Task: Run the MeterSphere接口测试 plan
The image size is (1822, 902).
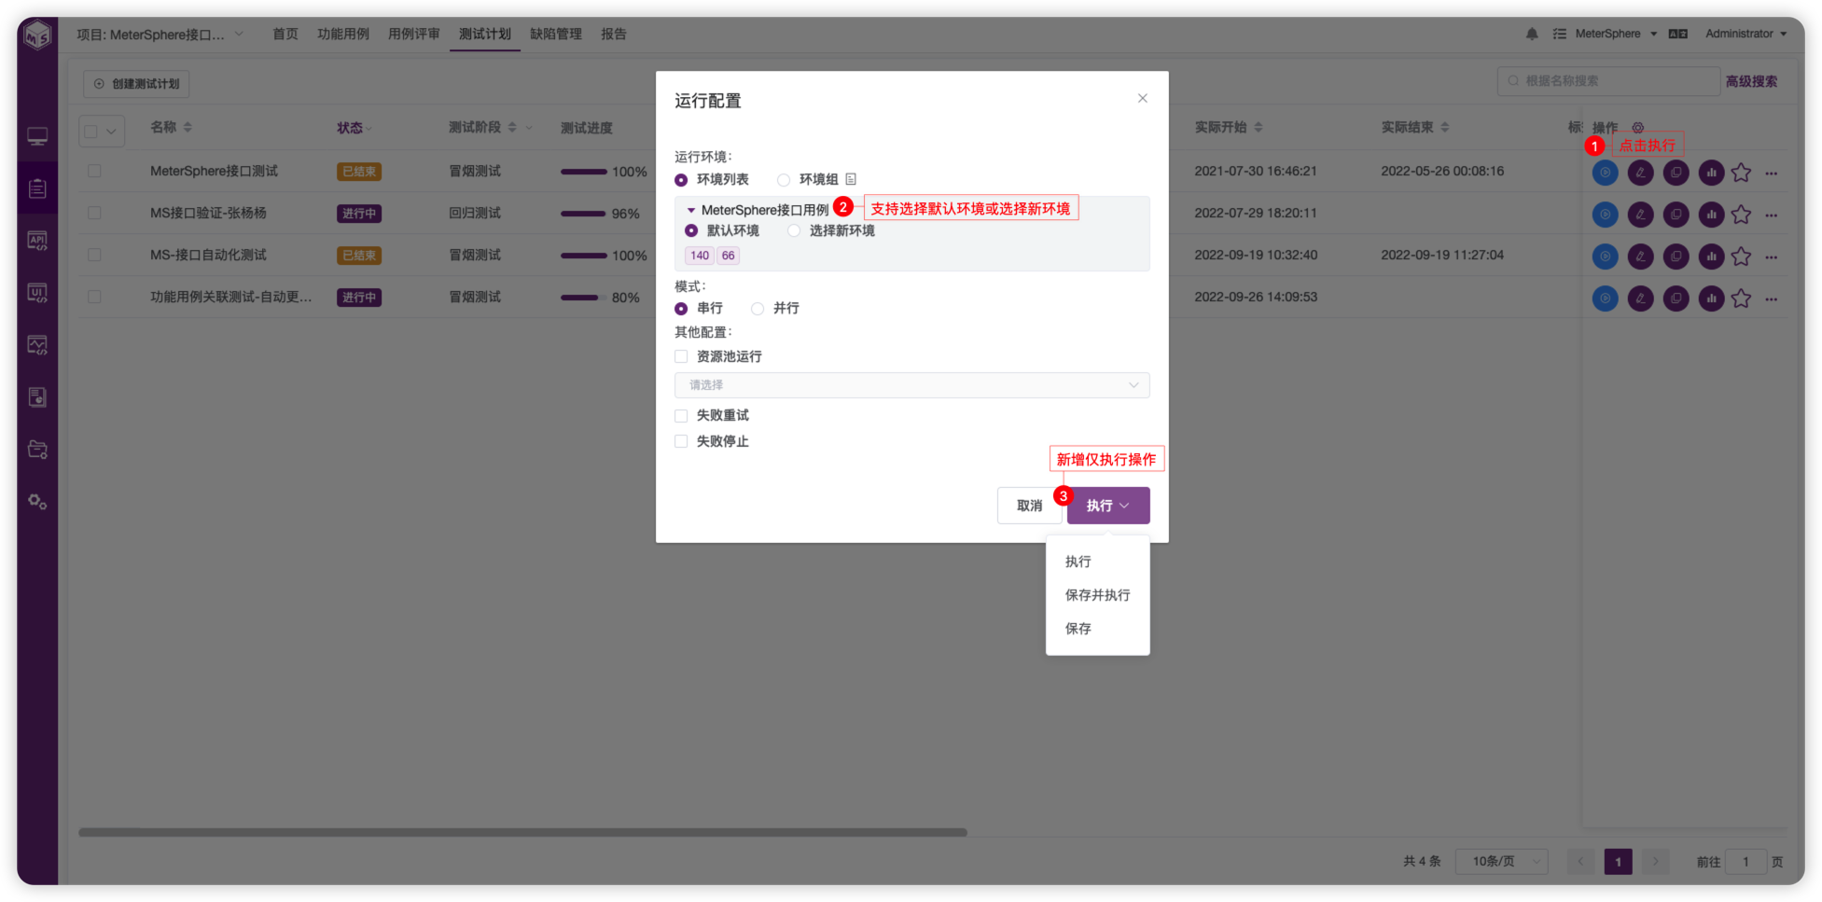Action: click(1606, 173)
